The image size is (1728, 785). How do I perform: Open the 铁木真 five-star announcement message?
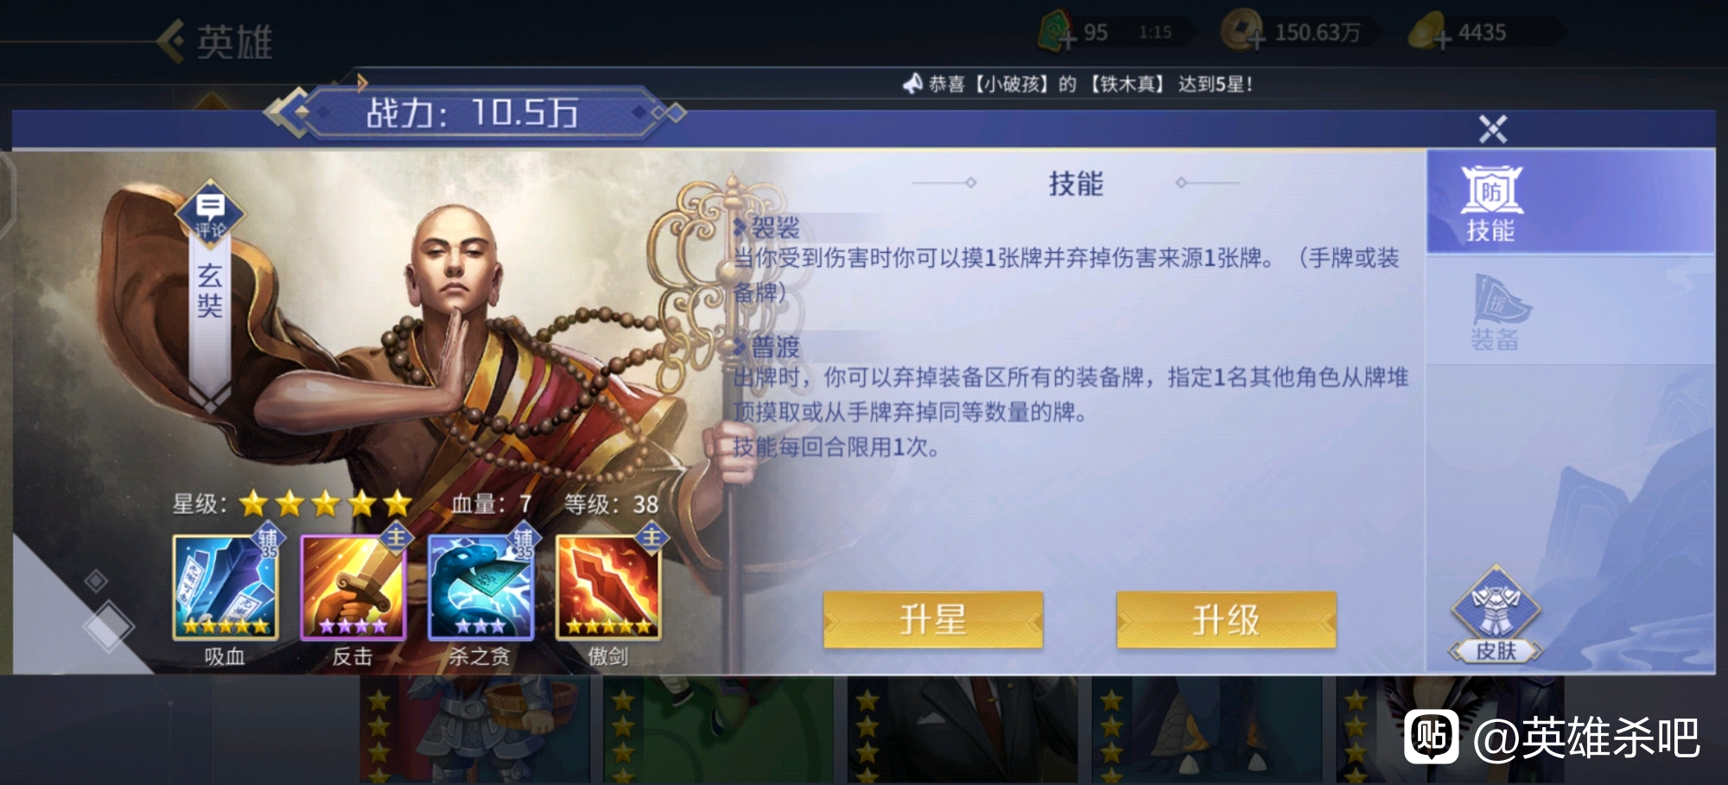click(1078, 84)
